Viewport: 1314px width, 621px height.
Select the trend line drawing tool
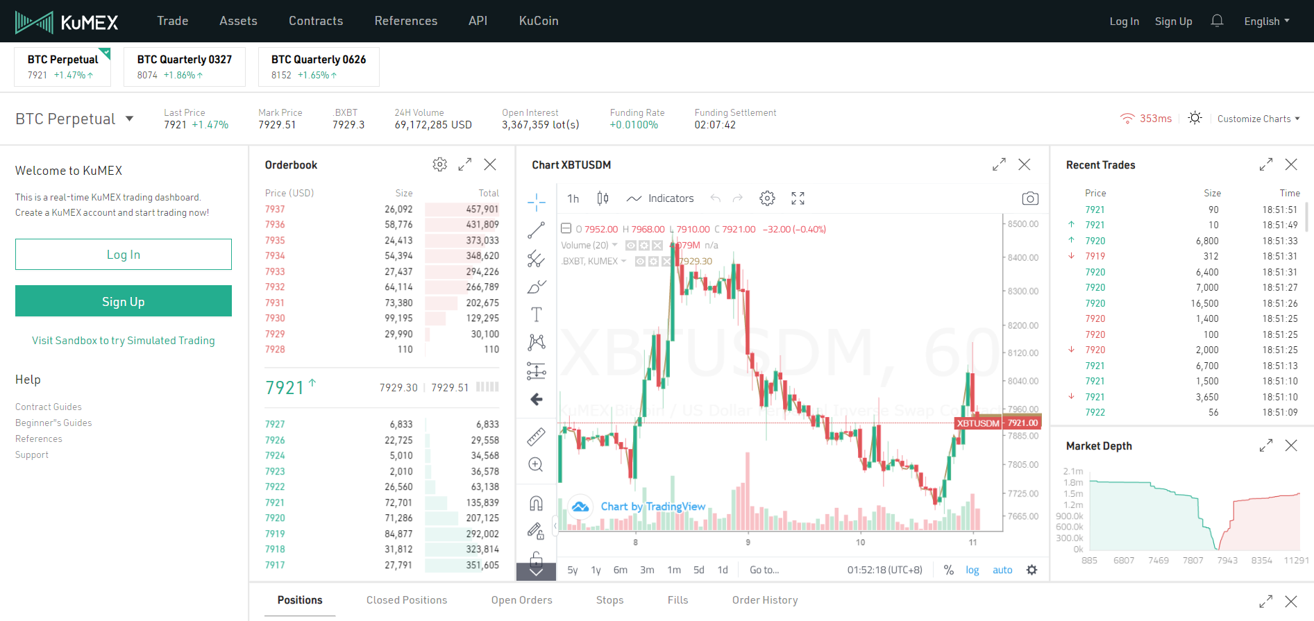(536, 230)
